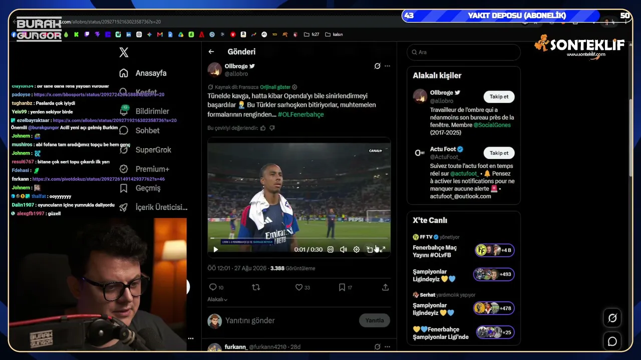The width and height of the screenshot is (641, 360).
Task: Seek along the video progress bar
Action: pos(299,238)
